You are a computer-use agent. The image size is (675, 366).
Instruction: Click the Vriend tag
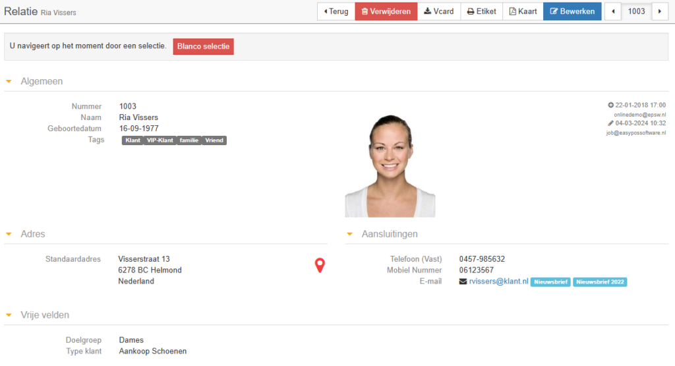214,140
